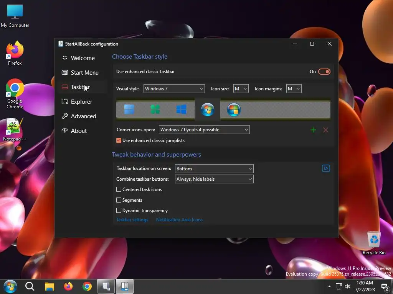The width and height of the screenshot is (393, 294).
Task: Click the green plus add icon
Action: point(313,130)
